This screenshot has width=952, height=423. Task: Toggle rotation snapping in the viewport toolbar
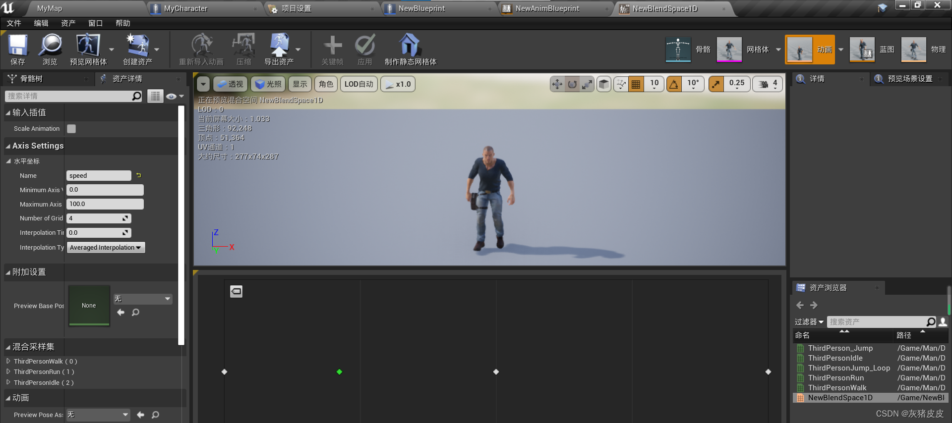[674, 84]
